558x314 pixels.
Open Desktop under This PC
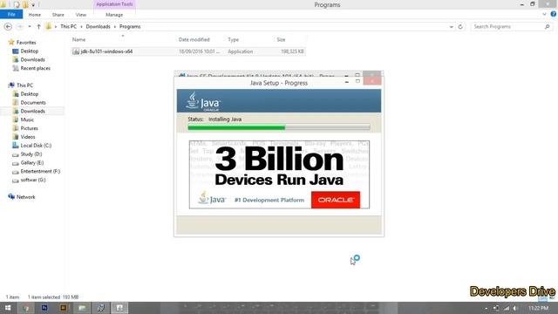[x=29, y=94]
